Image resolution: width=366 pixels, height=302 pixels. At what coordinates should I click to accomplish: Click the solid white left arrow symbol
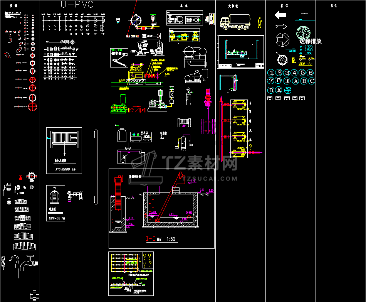coord(280,15)
